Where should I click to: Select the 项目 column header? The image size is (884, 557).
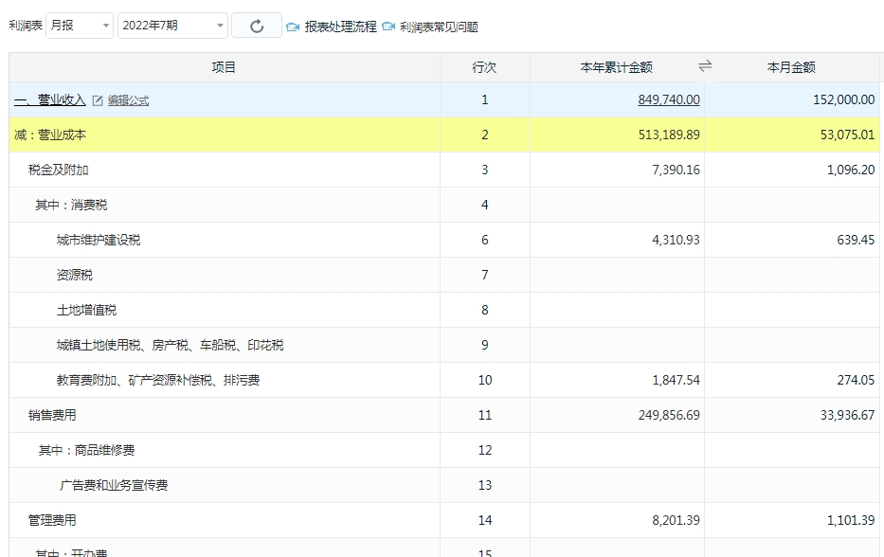tap(224, 67)
